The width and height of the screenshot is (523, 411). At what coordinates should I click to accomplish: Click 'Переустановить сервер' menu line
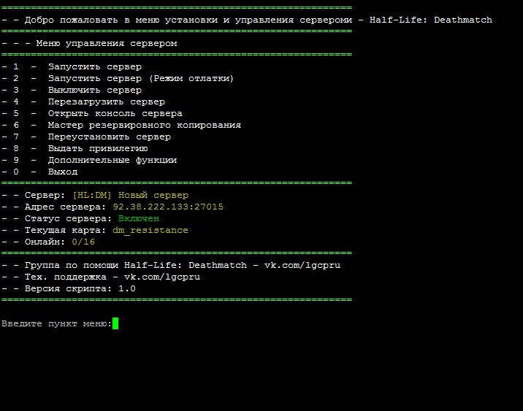[x=109, y=137]
